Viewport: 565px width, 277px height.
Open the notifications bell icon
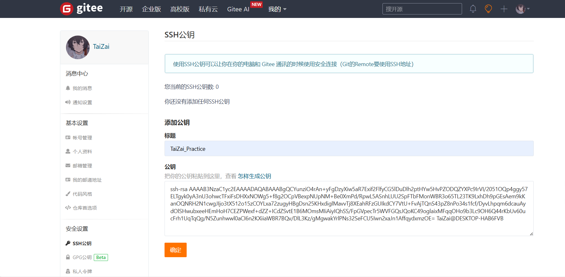click(473, 9)
